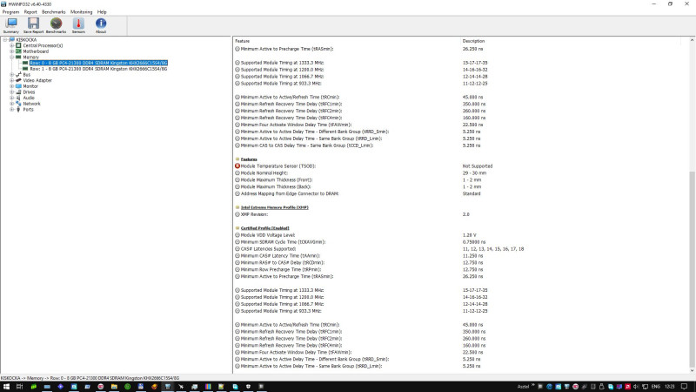Select the KISKOCKA computer label

[26, 39]
